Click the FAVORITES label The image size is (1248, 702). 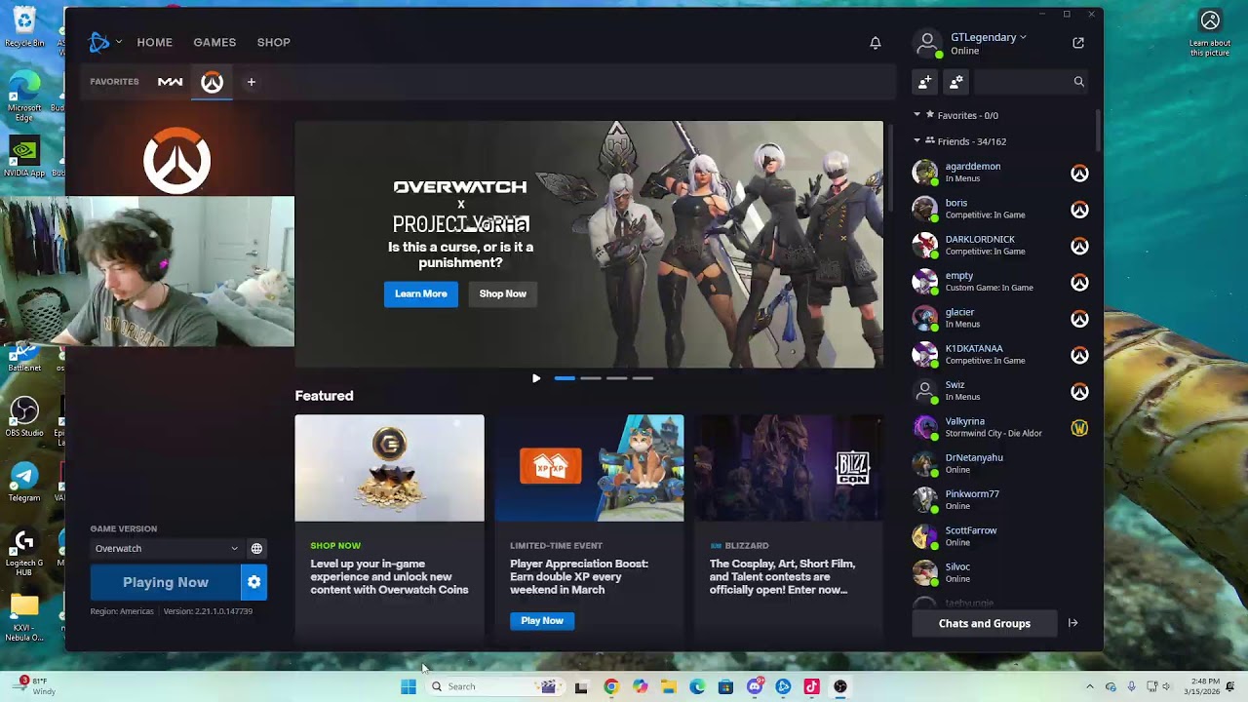pyautogui.click(x=114, y=82)
